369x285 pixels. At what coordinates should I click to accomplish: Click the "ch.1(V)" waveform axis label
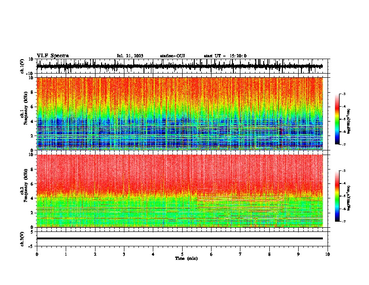22,67
